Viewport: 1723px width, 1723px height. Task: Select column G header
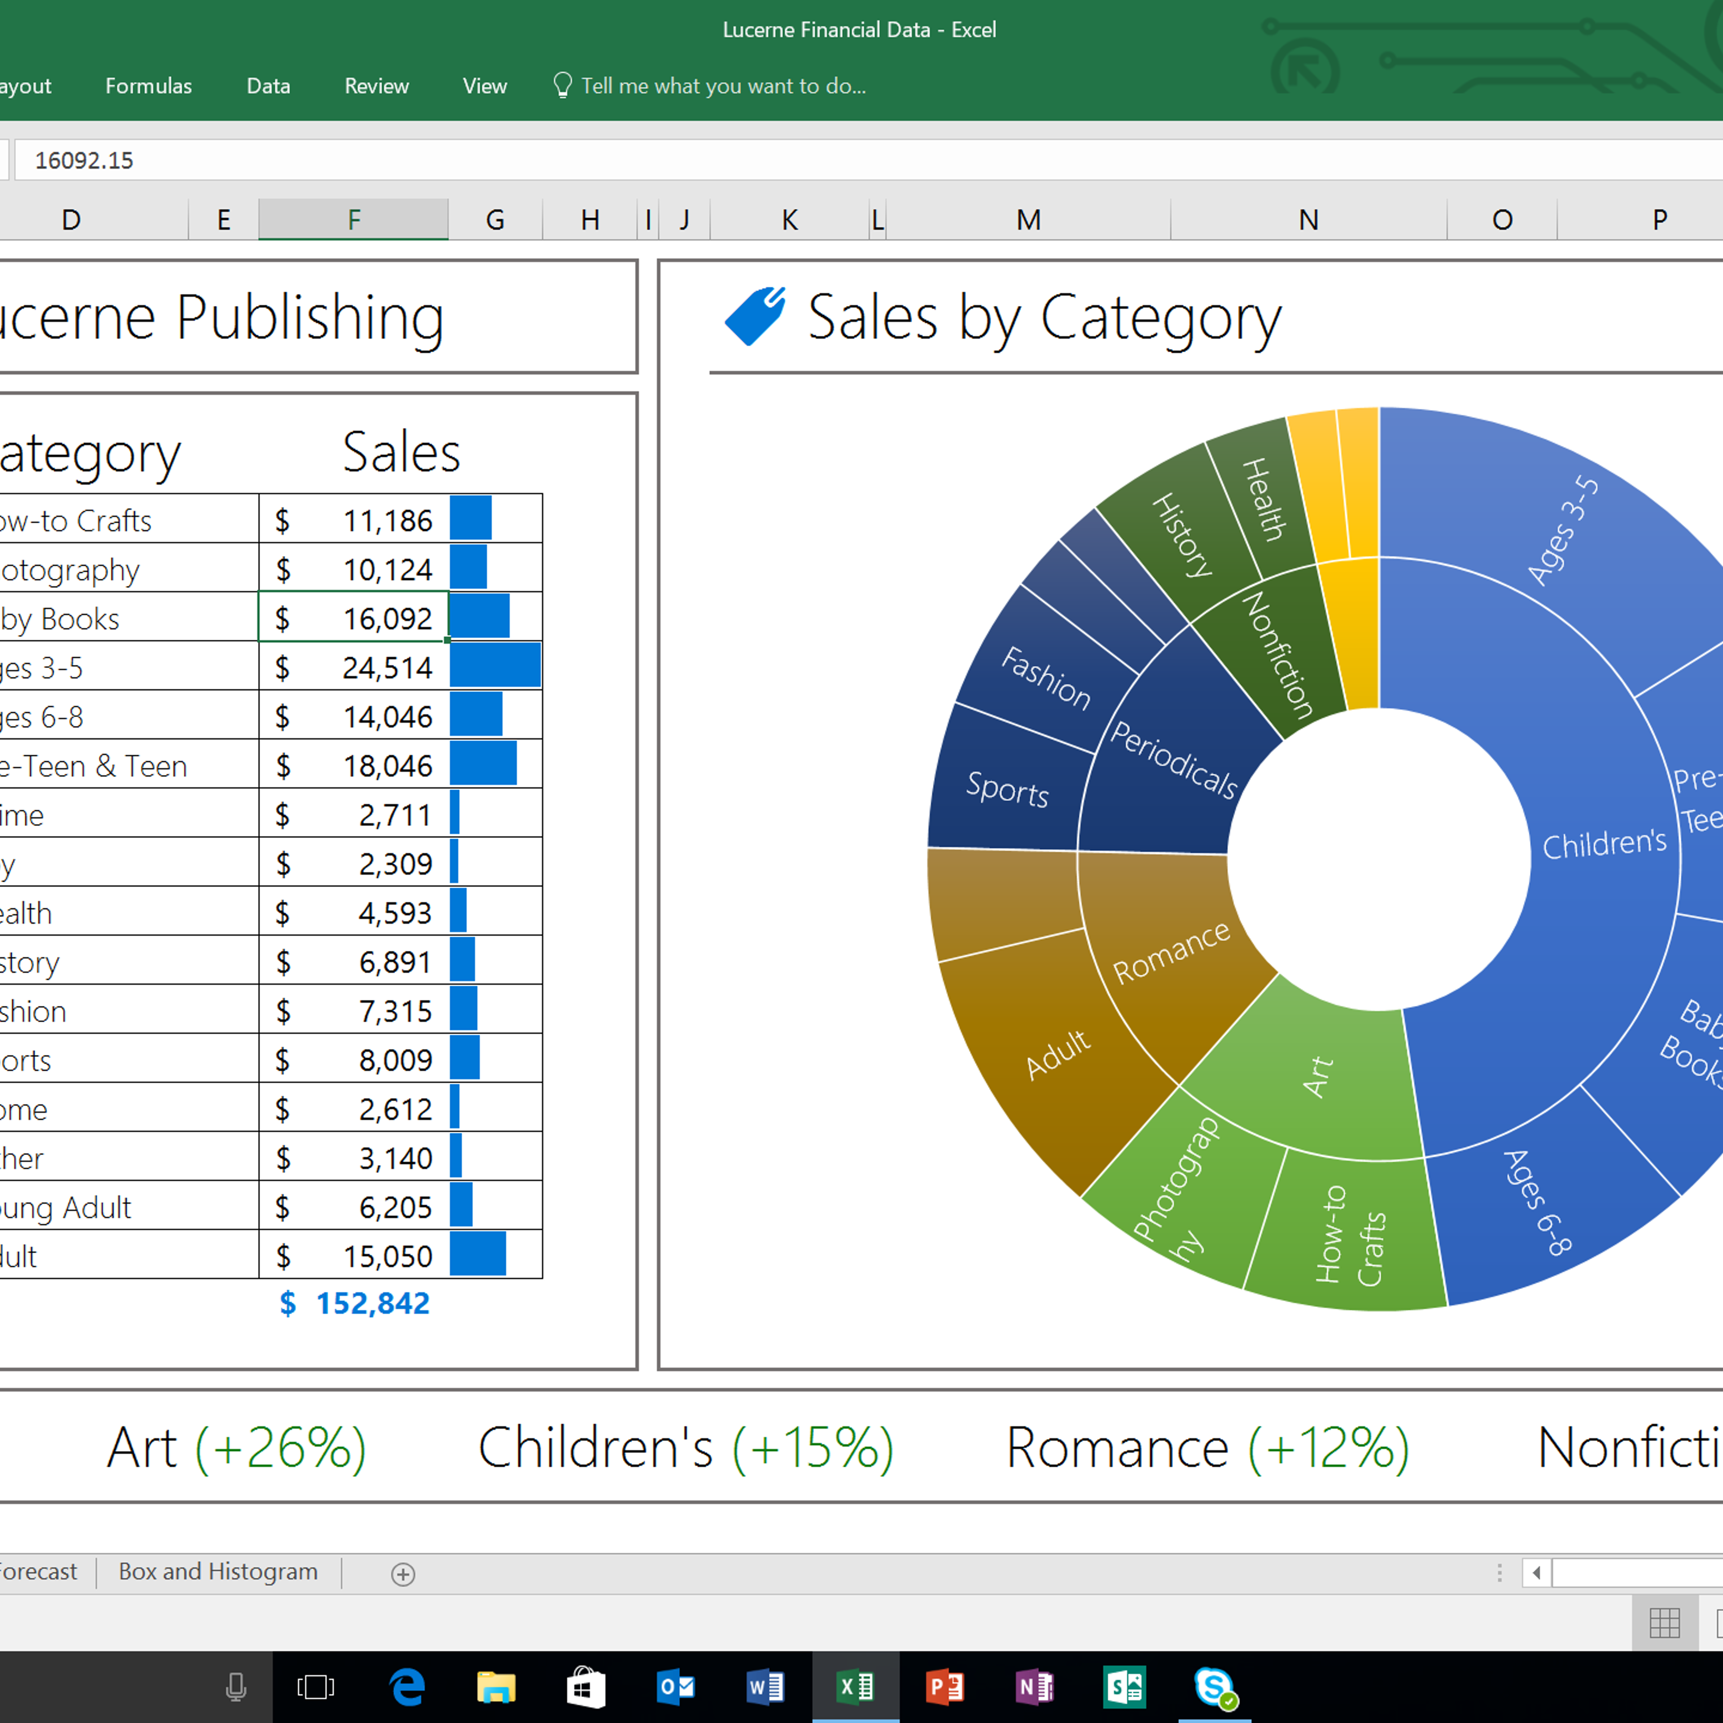[495, 219]
